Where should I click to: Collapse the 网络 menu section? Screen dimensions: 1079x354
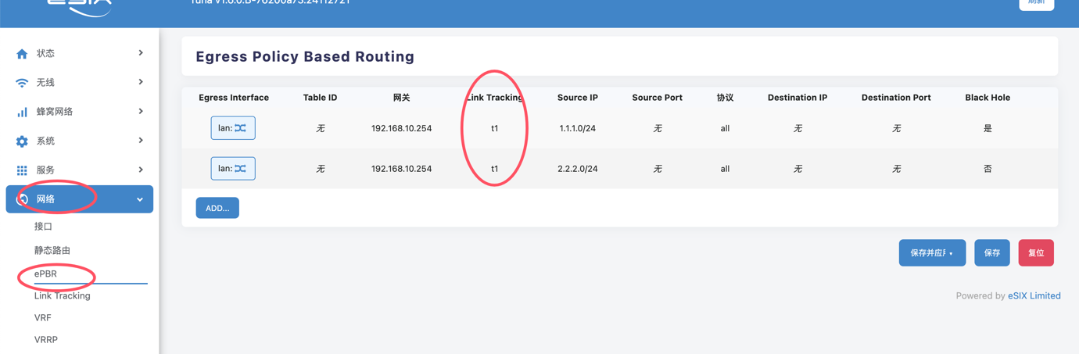pos(140,200)
